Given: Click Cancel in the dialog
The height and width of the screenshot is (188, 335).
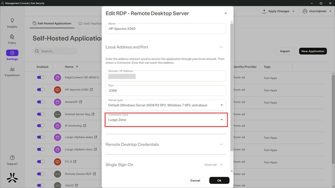Looking at the screenshot, I should pos(195,180).
